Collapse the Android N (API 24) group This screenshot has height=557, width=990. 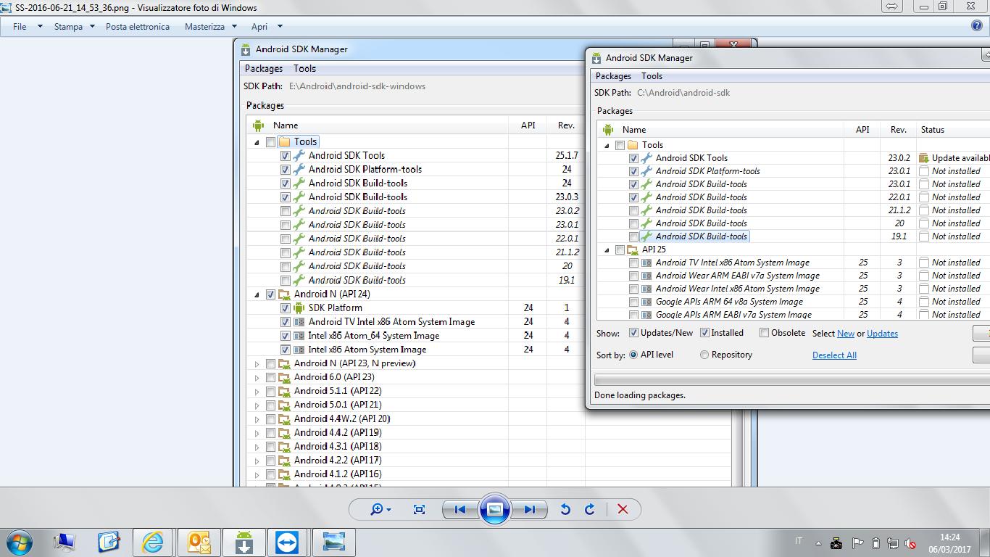click(257, 294)
